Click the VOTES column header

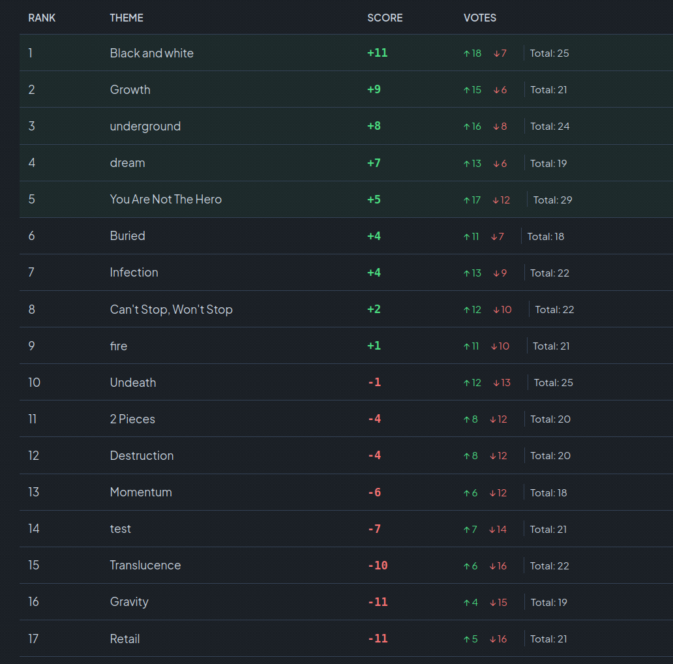[480, 18]
